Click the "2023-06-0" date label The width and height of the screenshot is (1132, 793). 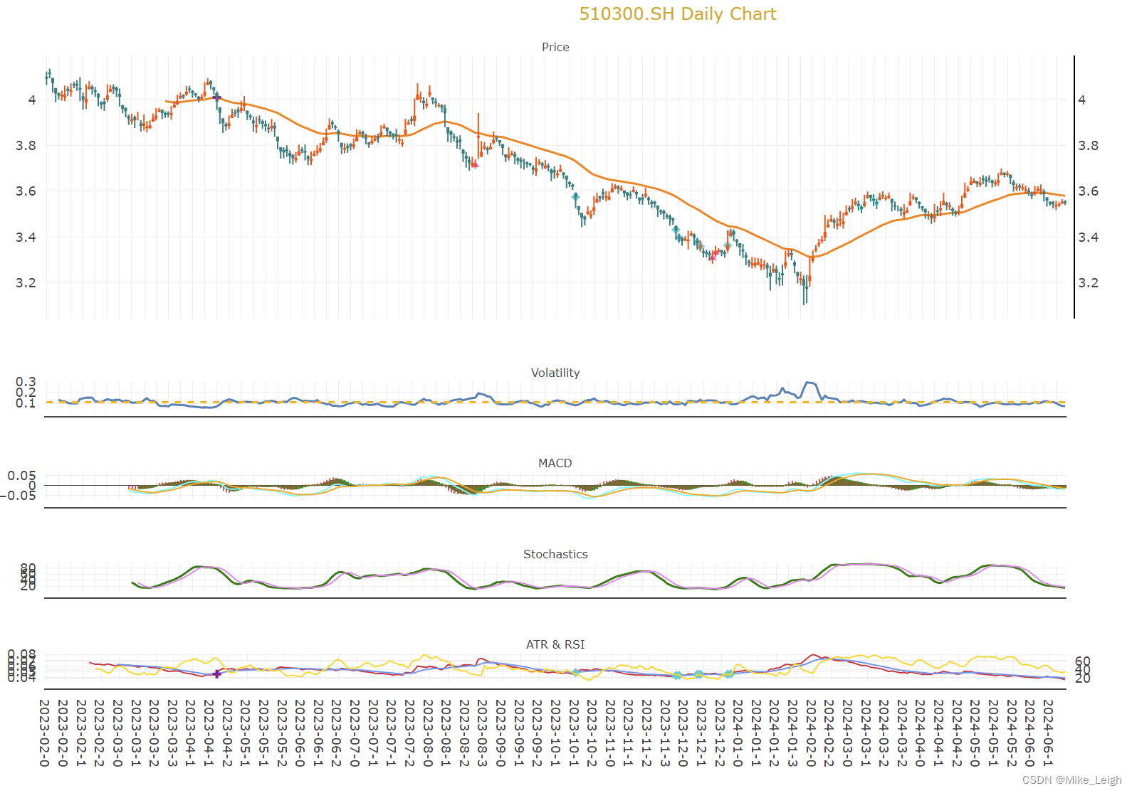pos(299,733)
